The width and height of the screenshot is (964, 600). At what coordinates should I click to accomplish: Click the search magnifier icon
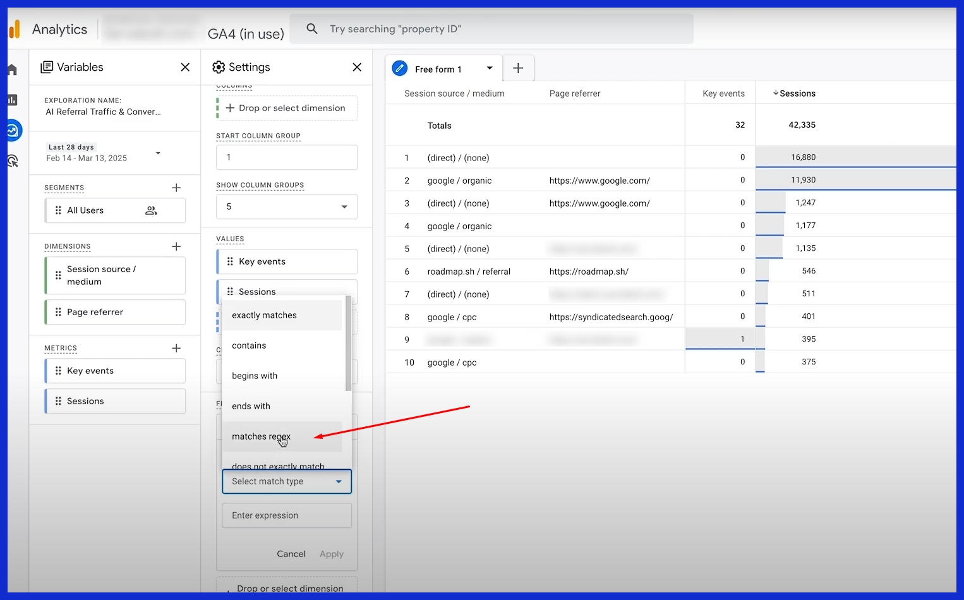pyautogui.click(x=311, y=29)
